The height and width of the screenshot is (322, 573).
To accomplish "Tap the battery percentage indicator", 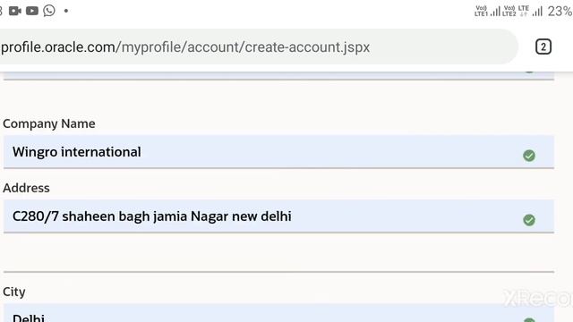I will coord(560,12).
